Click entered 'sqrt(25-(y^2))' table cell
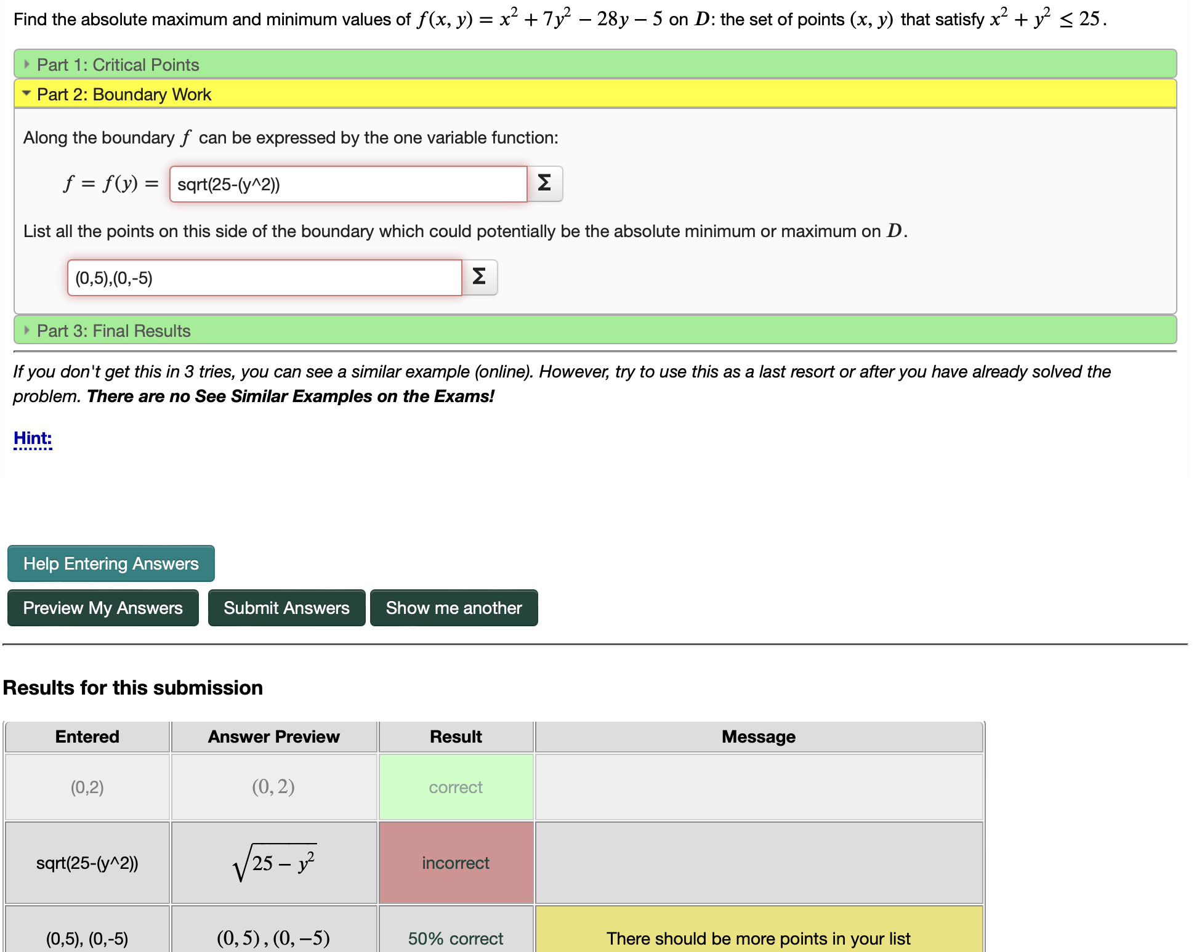 (x=87, y=863)
